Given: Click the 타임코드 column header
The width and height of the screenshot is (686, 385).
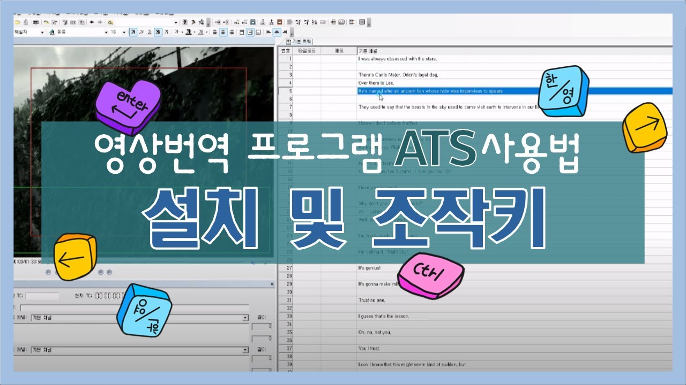Looking at the screenshot, I should 307,51.
